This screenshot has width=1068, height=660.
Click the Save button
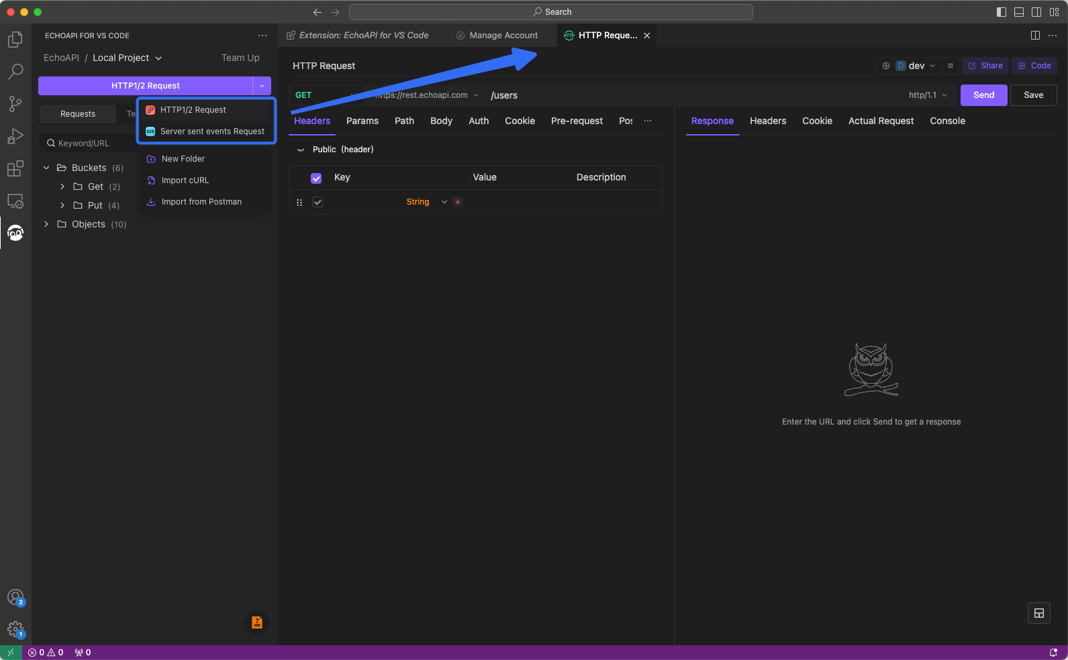(x=1033, y=95)
